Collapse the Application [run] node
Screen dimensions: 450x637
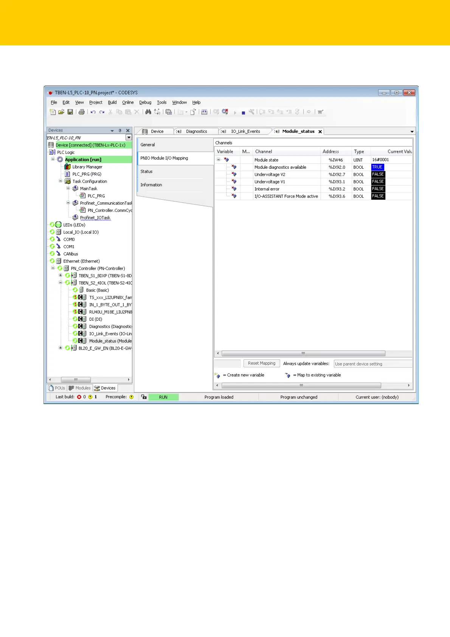[x=53, y=159]
